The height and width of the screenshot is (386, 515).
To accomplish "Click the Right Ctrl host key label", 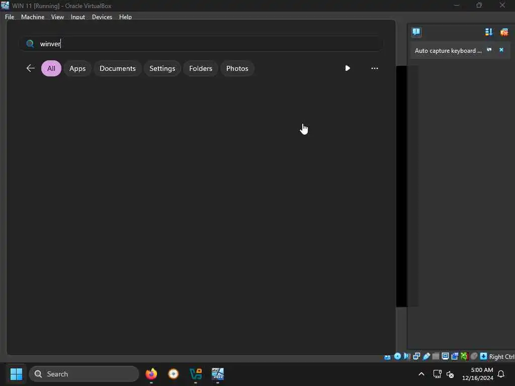I will pos(501,356).
